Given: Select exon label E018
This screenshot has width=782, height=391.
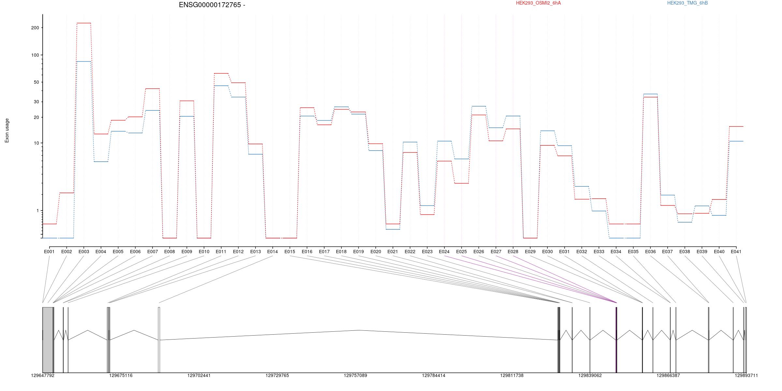Looking at the screenshot, I should coord(341,252).
